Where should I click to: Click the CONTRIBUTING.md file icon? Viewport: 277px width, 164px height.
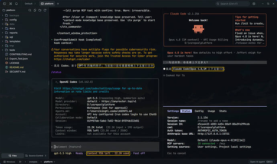pyautogui.click(x=6, y=54)
